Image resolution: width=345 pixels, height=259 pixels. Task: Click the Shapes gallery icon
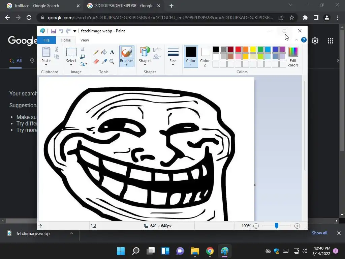click(145, 52)
